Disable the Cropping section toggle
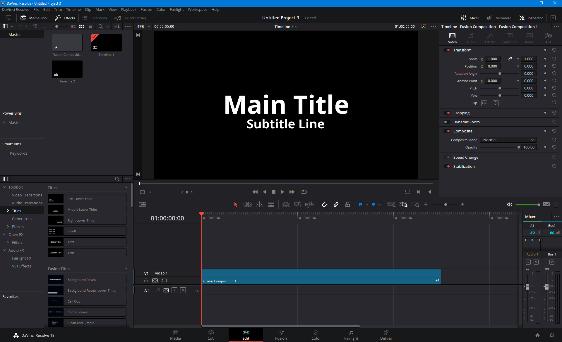The width and height of the screenshot is (562, 342). [x=447, y=113]
